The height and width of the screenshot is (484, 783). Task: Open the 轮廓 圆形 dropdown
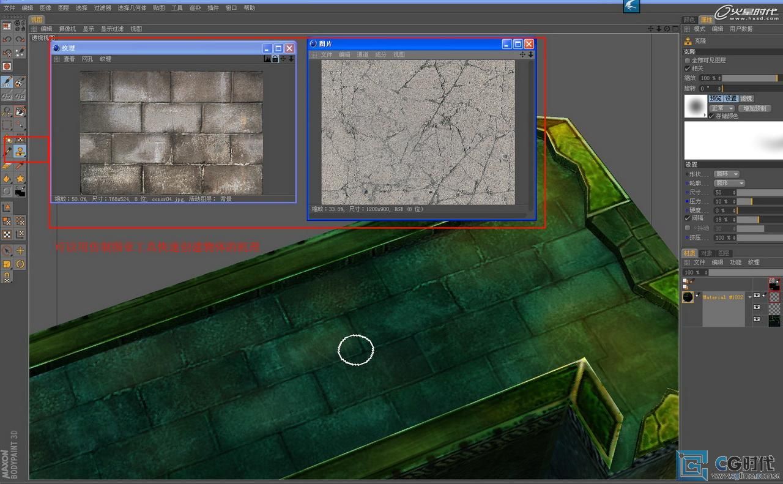tap(730, 183)
